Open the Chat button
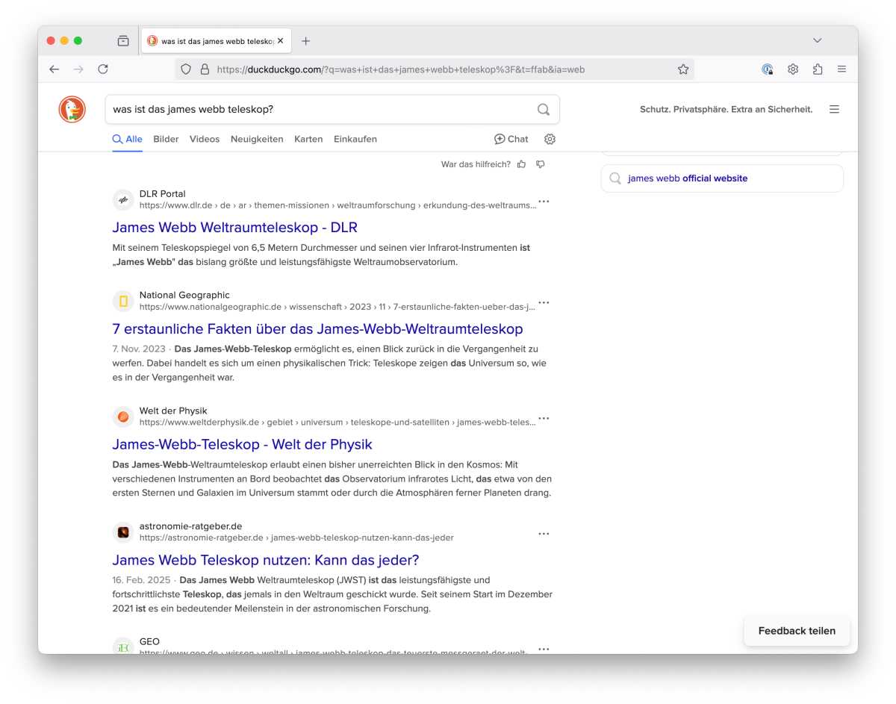The height and width of the screenshot is (704, 896). pyautogui.click(x=511, y=139)
